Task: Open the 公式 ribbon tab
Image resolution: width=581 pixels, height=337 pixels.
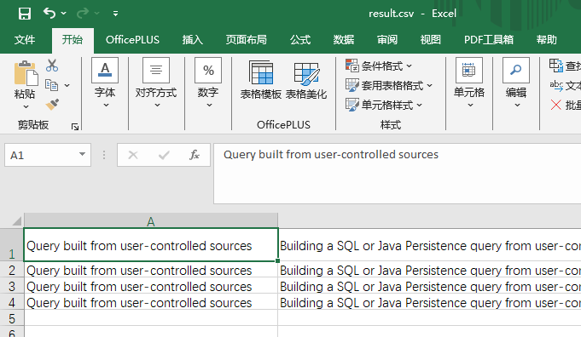Action: (x=300, y=39)
